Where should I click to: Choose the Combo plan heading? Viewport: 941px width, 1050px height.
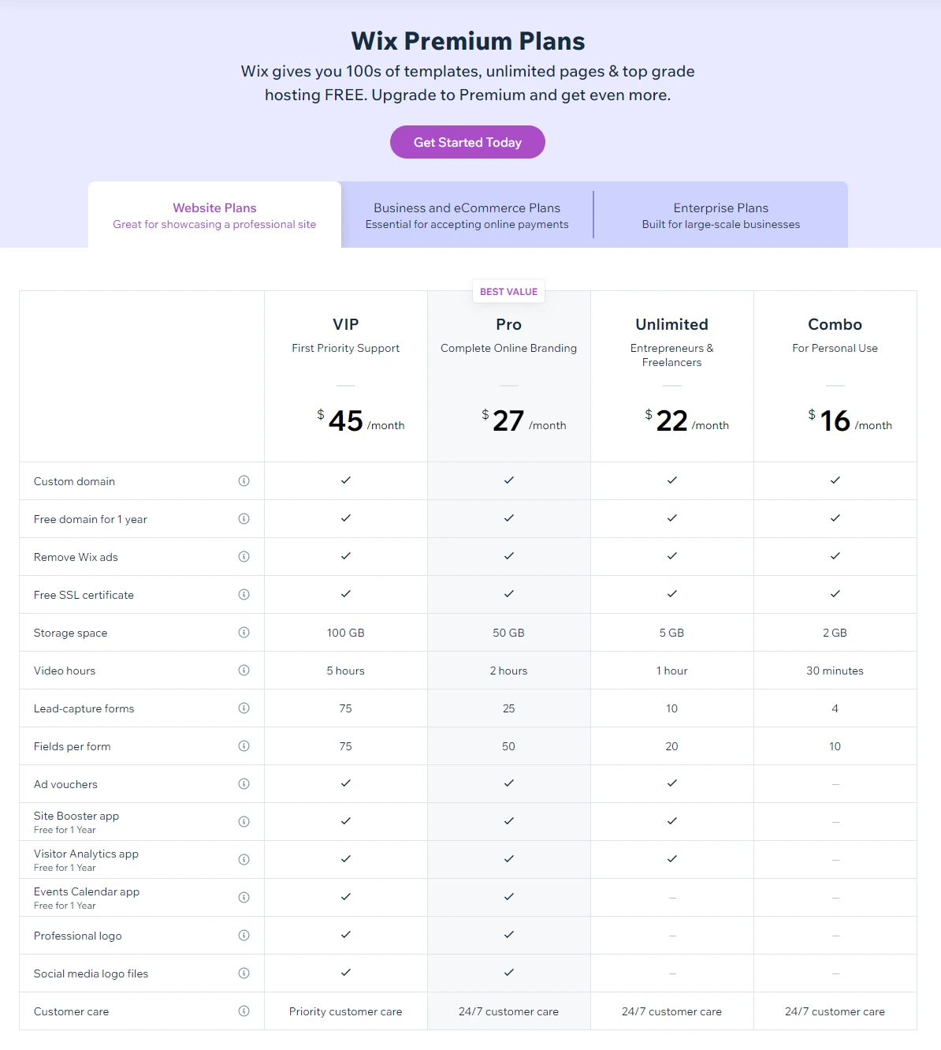coord(835,324)
